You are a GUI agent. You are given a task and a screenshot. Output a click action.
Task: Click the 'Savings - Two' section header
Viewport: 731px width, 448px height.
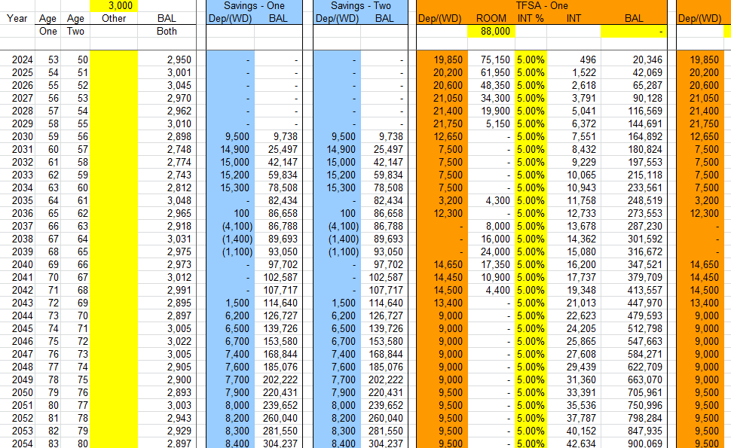361,5
